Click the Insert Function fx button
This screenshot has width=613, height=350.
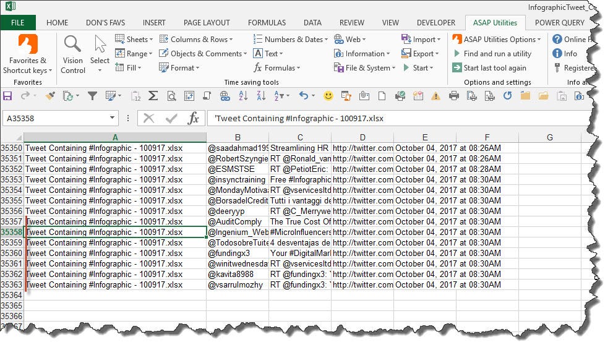194,118
